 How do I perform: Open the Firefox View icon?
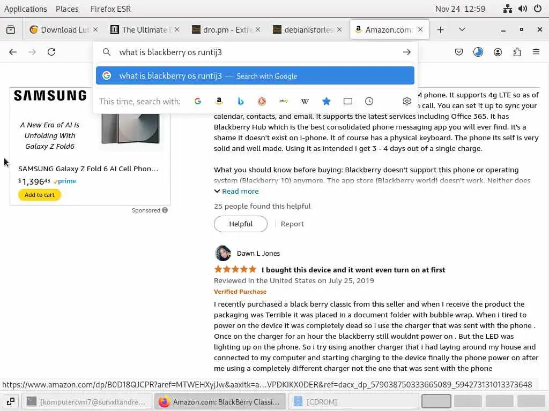coord(11,30)
